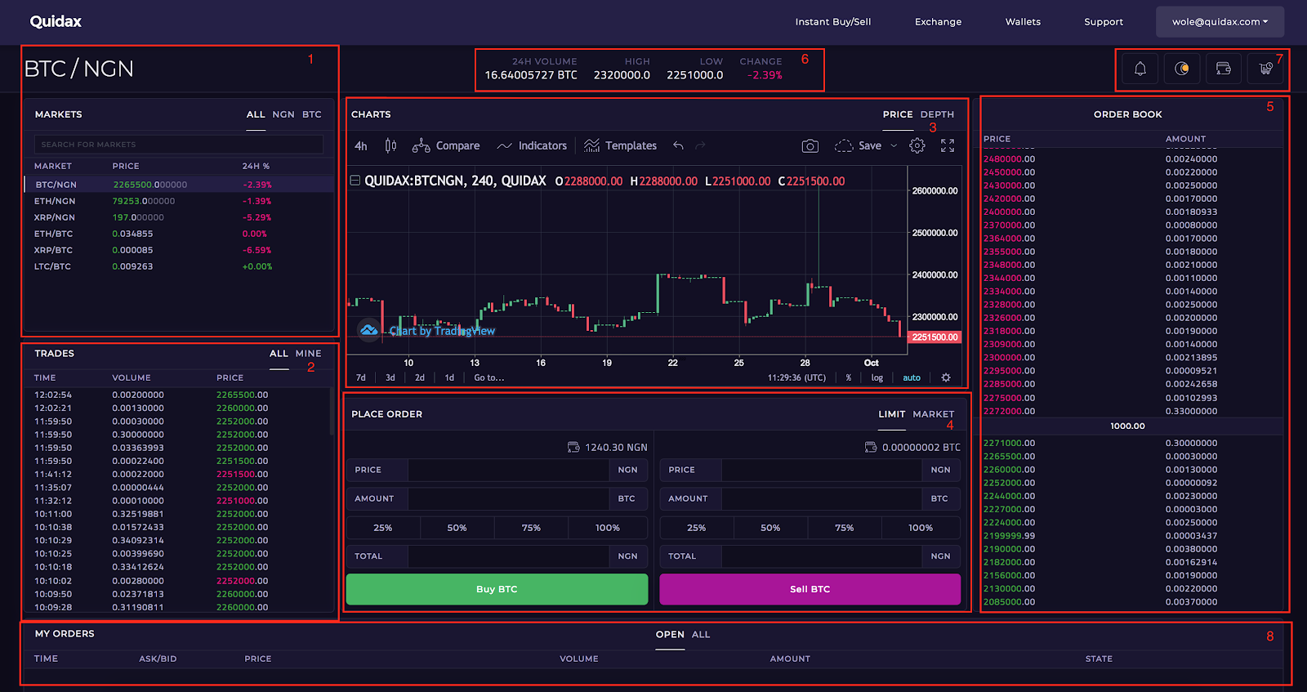Screen dimensions: 1307x692
Task: Select the LTC/BTC market row
Action: tap(179, 266)
